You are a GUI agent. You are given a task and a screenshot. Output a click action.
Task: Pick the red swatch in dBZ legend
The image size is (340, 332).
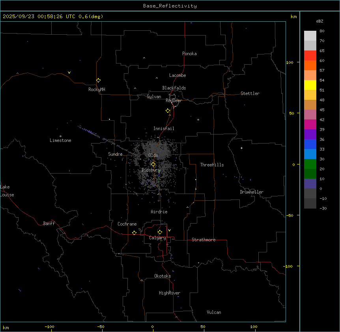[x=310, y=55]
